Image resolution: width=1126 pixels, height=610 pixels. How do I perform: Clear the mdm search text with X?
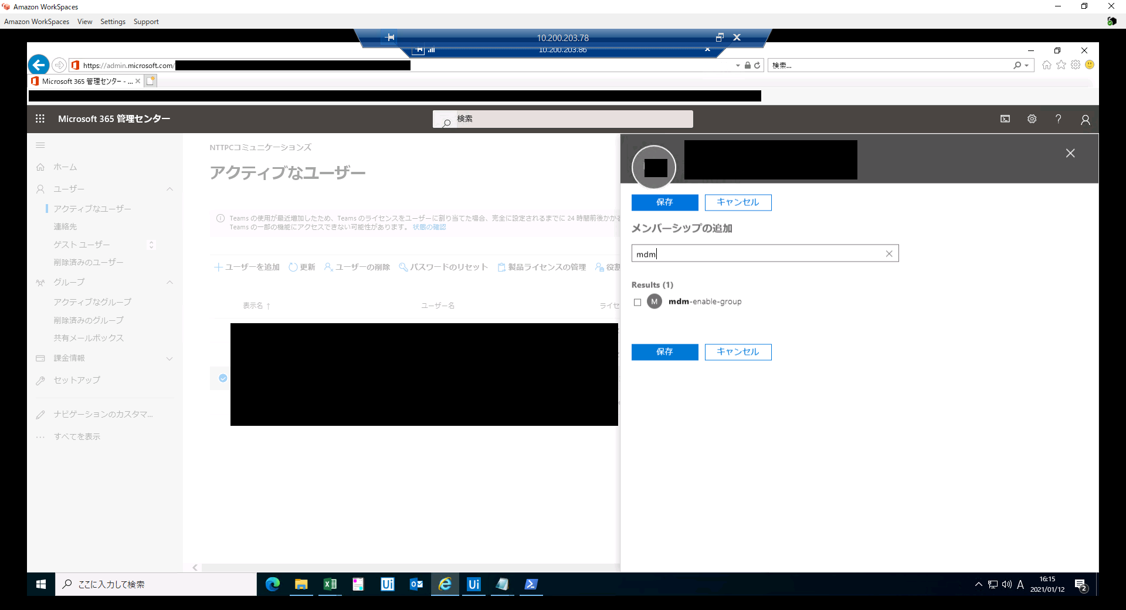coord(889,253)
